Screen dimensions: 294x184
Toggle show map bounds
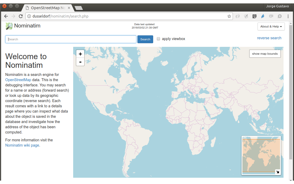(265, 54)
